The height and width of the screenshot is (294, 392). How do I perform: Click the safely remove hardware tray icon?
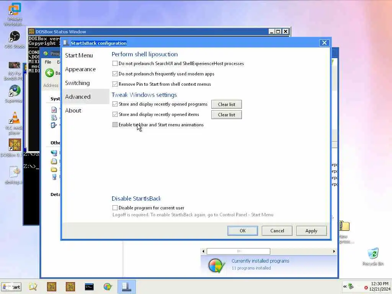pos(351,286)
